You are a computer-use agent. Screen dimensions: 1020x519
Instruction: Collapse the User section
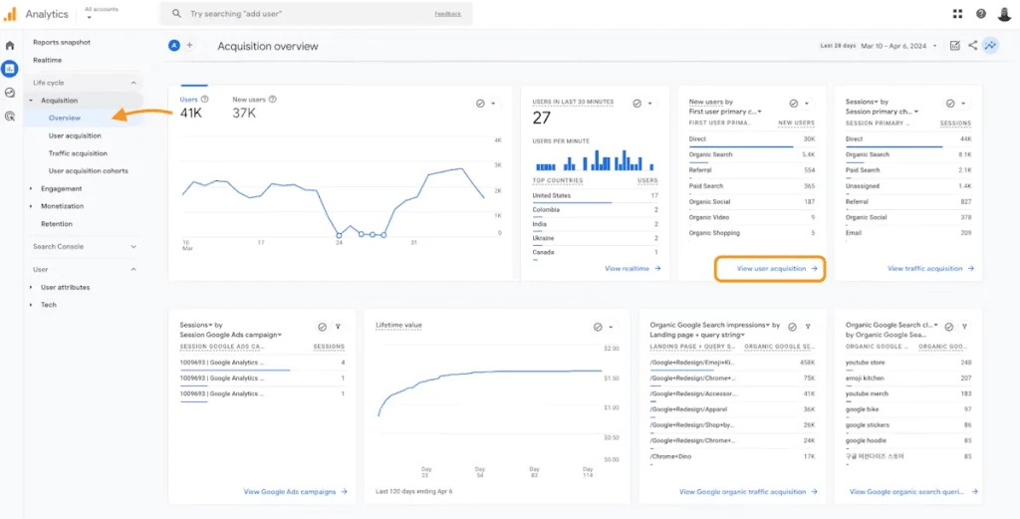(133, 269)
